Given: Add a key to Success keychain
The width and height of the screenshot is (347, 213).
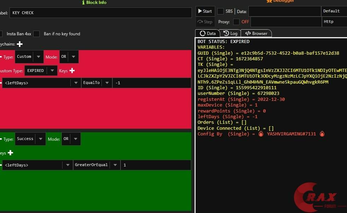Looking at the screenshot, I should [x=10, y=153].
